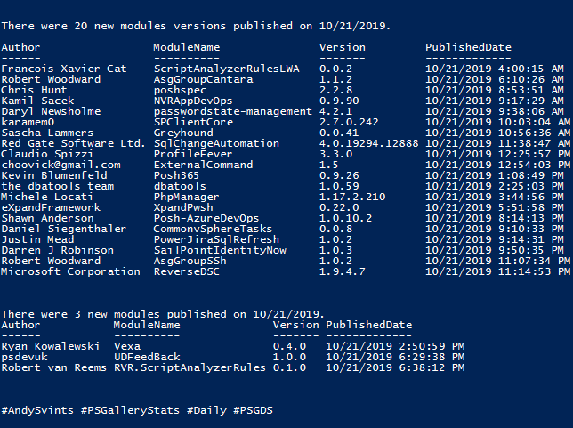Click the #PSGalleryStats hashtag

[x=130, y=410]
